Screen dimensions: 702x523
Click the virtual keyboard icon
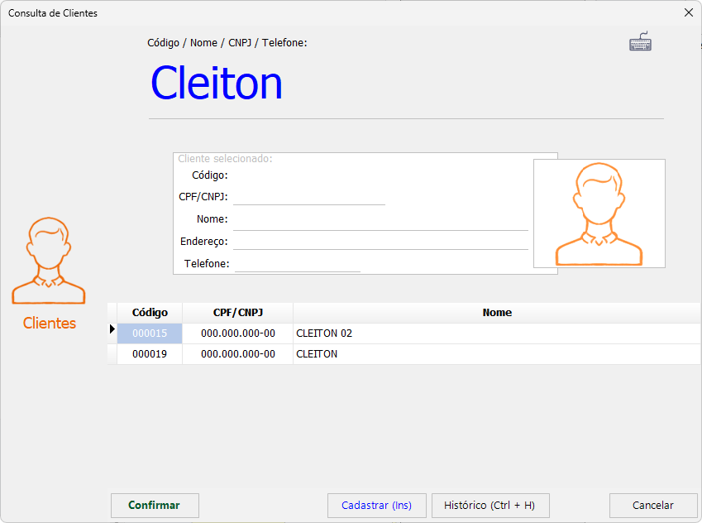pyautogui.click(x=640, y=42)
